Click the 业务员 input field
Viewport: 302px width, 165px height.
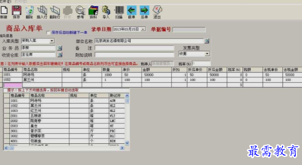[x=39, y=48]
